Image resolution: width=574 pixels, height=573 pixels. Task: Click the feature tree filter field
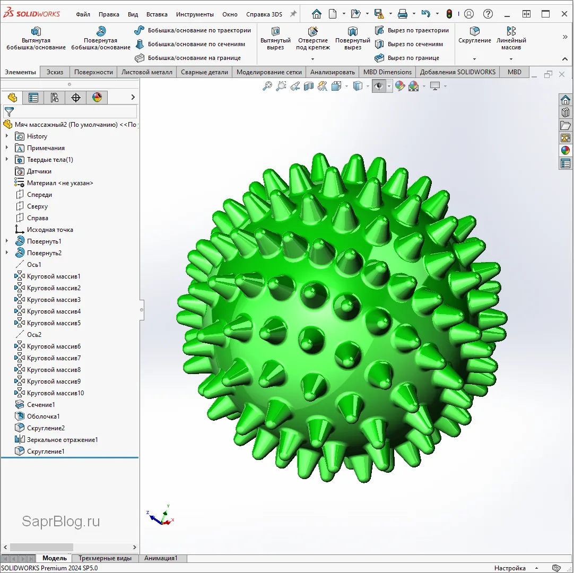74,111
